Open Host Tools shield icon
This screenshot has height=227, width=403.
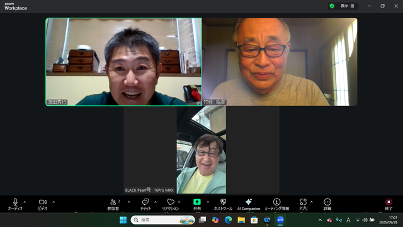click(x=223, y=202)
